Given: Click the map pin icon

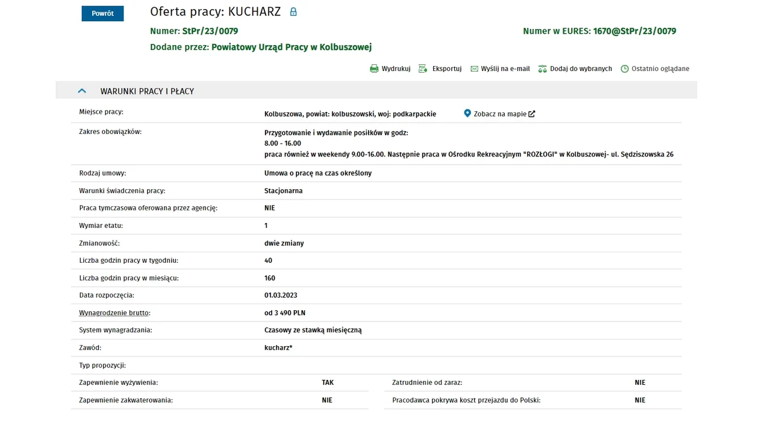Looking at the screenshot, I should tap(467, 113).
